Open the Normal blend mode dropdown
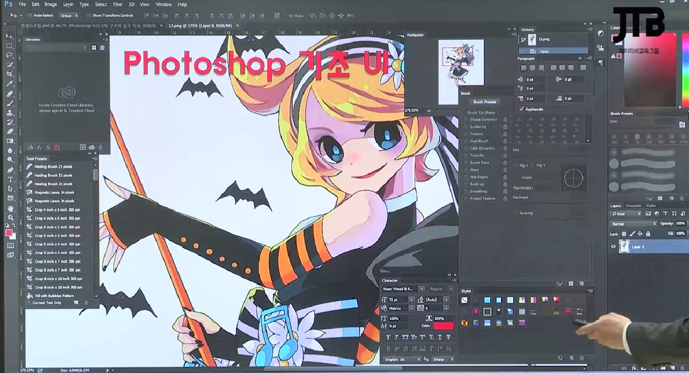 (633, 224)
